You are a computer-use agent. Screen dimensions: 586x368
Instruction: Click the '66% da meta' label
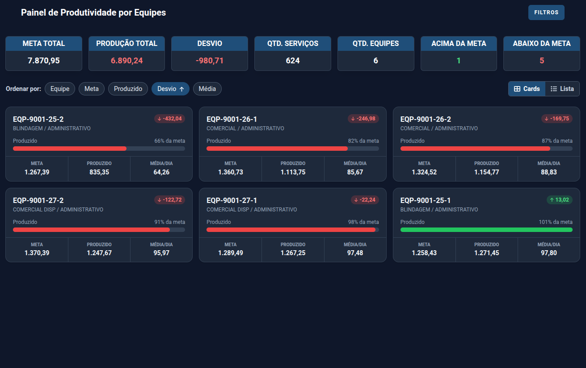click(x=170, y=141)
